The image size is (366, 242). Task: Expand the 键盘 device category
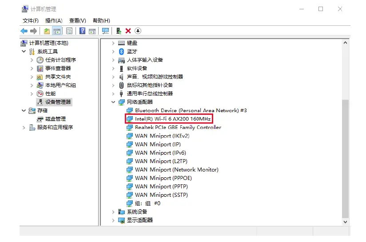pyautogui.click(x=113, y=43)
